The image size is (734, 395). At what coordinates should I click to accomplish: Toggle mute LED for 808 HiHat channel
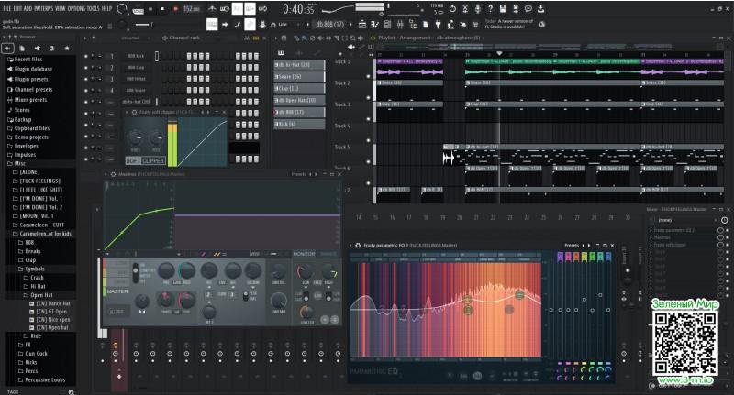[x=85, y=79]
